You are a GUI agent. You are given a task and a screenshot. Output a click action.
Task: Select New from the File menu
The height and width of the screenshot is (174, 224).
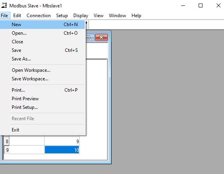[43, 25]
